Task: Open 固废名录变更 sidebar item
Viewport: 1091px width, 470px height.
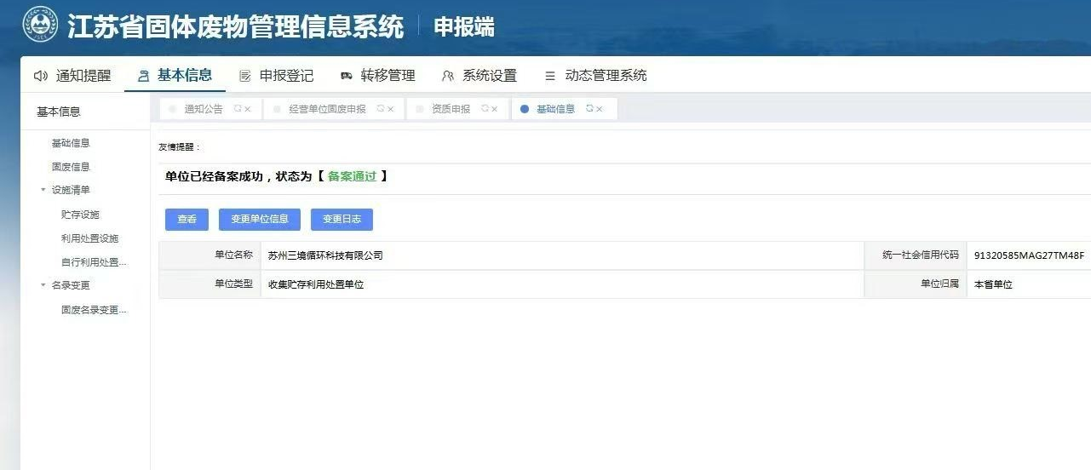Action: [x=94, y=310]
